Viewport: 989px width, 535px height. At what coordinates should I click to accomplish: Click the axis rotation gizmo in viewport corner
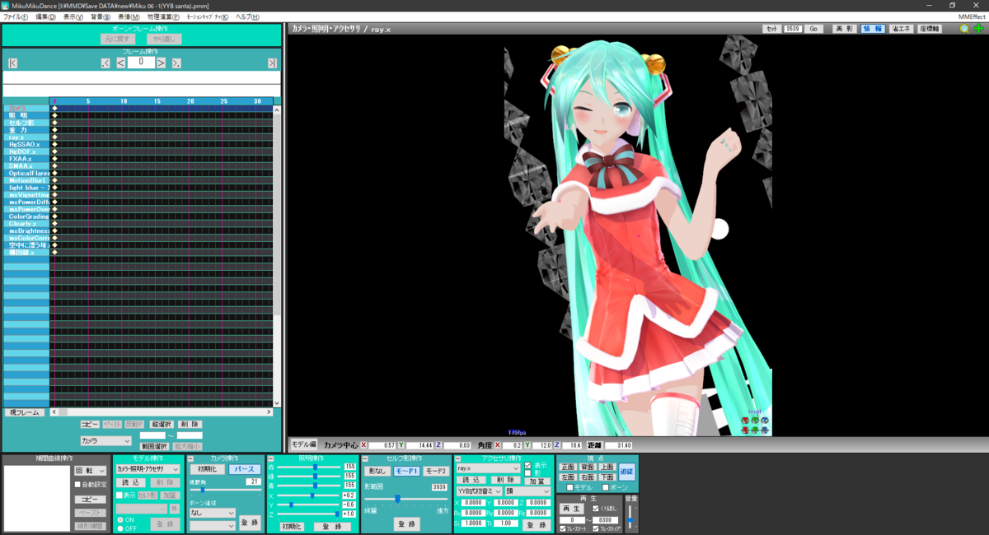tap(754, 424)
